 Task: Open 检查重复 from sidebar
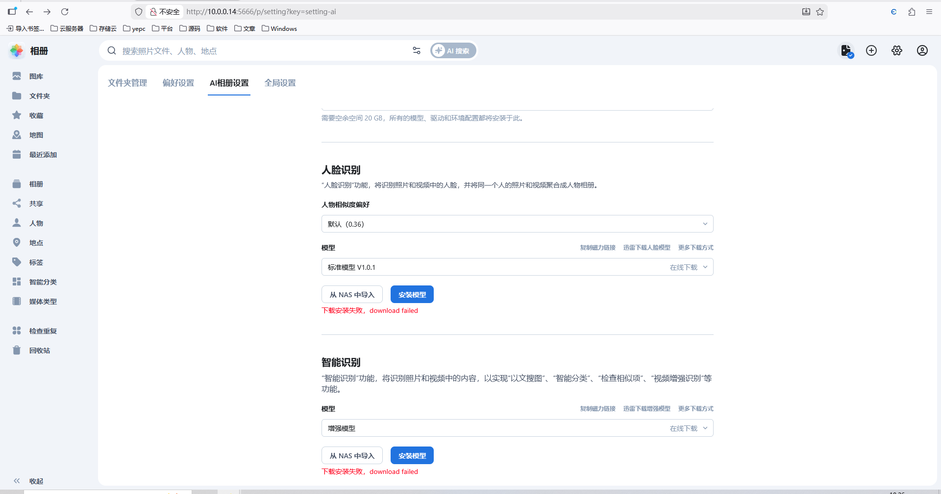pyautogui.click(x=42, y=330)
